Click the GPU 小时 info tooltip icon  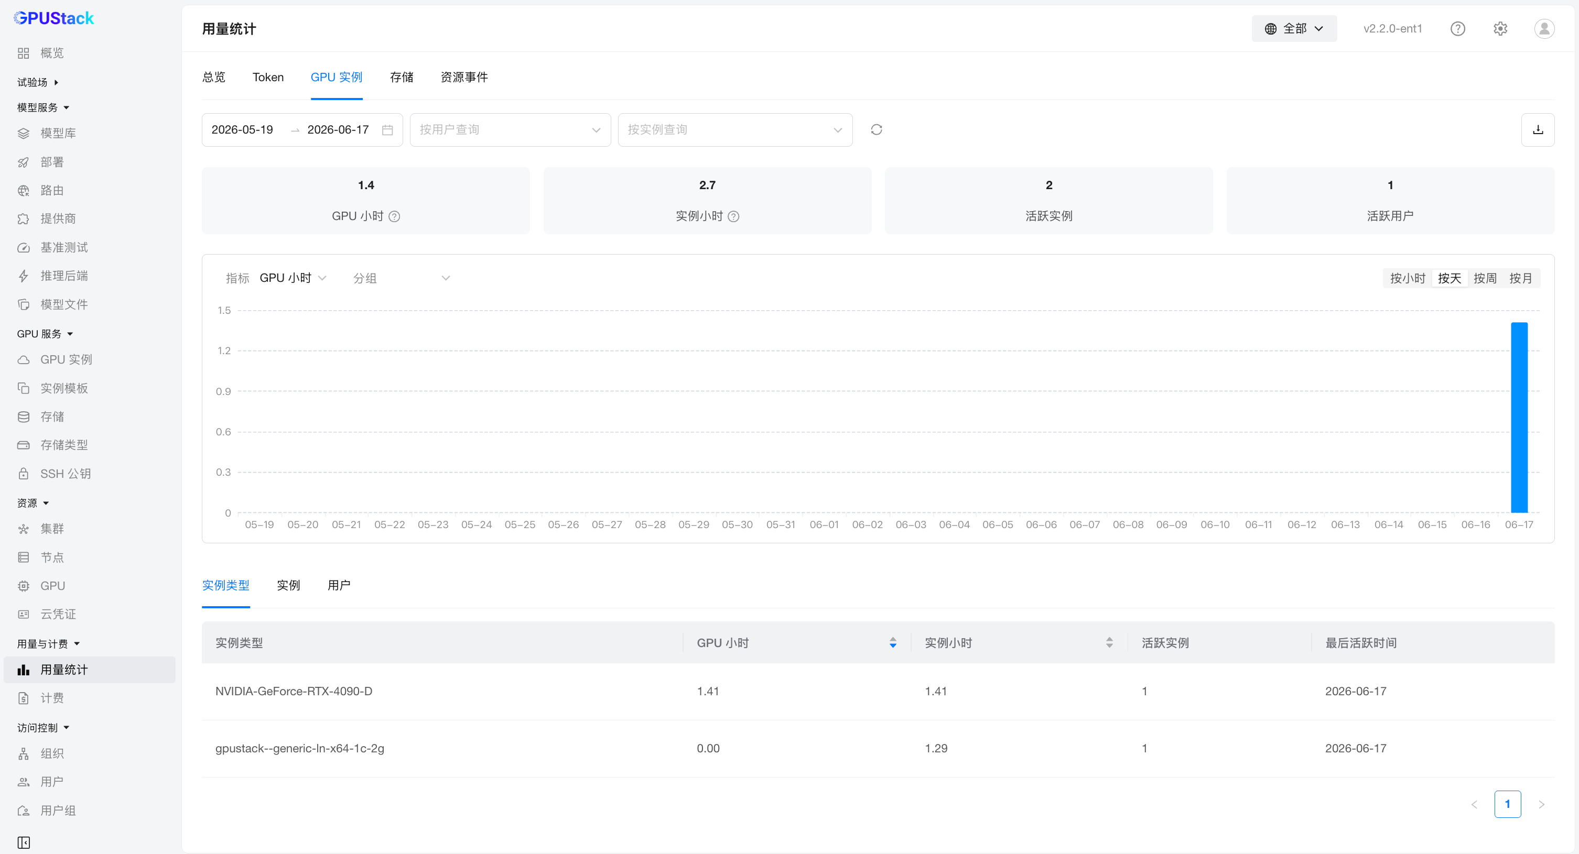pyautogui.click(x=395, y=216)
